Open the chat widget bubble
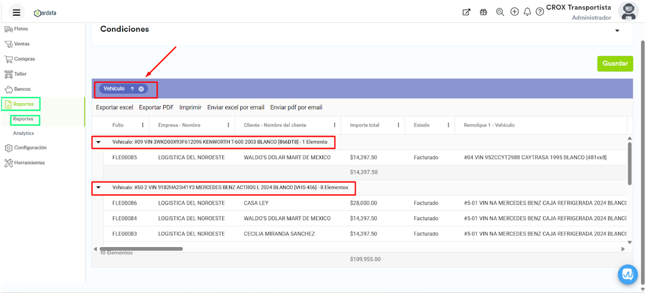This screenshot has height=293, width=648. 628,274
